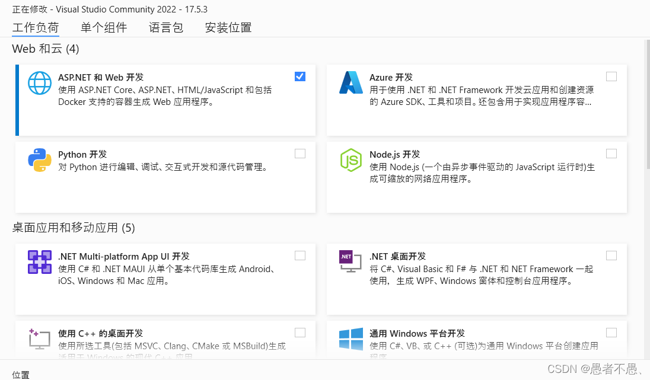Click 使用 C++ 的桌面开发 title
The width and height of the screenshot is (650, 380).
coord(100,334)
